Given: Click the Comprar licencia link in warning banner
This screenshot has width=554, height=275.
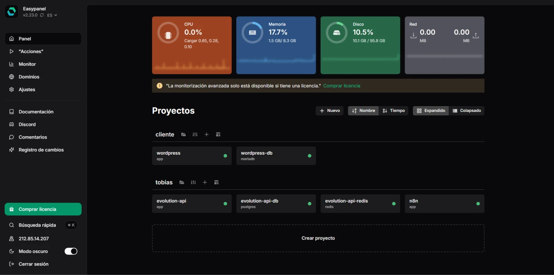Looking at the screenshot, I should [x=342, y=86].
